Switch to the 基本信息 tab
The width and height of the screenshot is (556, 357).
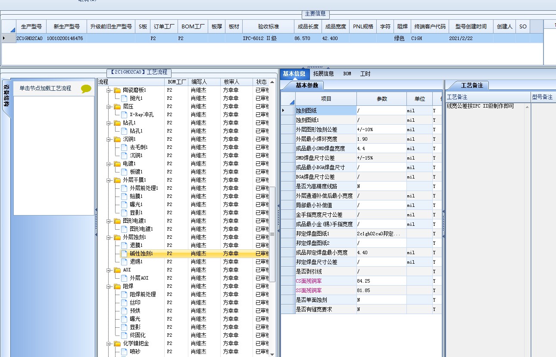(294, 74)
